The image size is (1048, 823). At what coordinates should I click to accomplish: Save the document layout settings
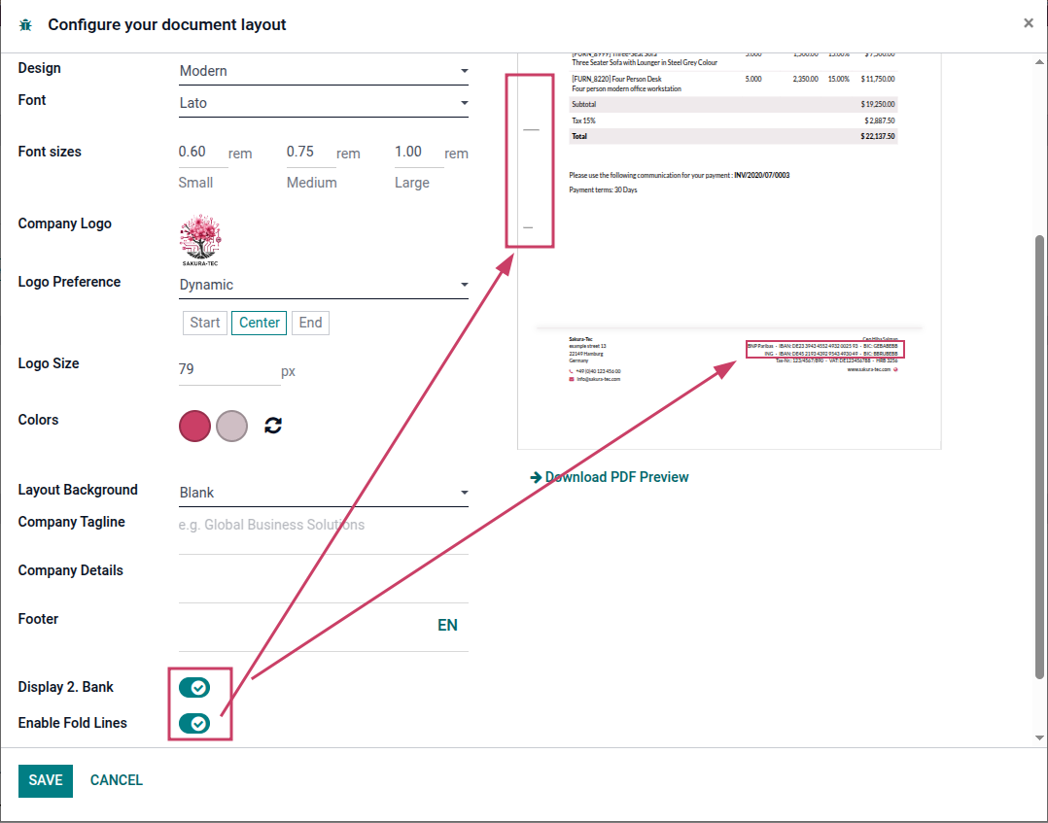coord(46,781)
